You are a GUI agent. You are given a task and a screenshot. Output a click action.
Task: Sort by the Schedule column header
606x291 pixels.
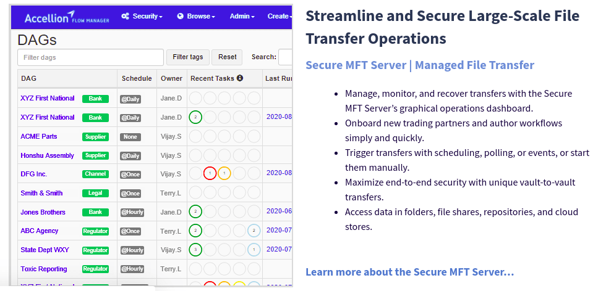pyautogui.click(x=137, y=78)
